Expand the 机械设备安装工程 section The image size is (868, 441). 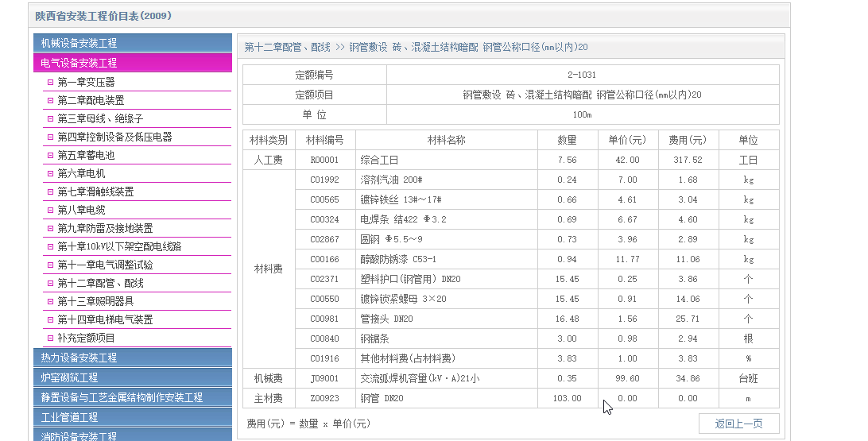(x=132, y=43)
